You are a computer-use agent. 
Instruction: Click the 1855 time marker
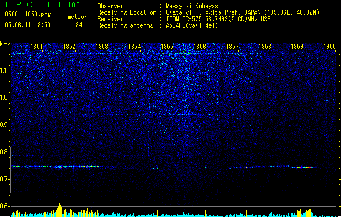[x=167, y=47]
